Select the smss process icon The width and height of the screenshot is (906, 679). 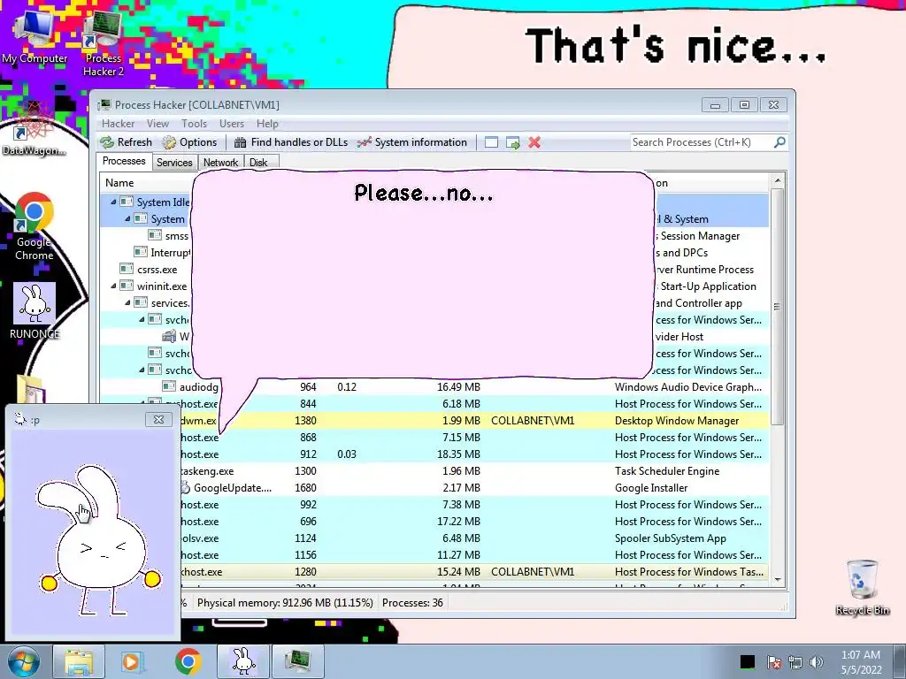pos(154,235)
